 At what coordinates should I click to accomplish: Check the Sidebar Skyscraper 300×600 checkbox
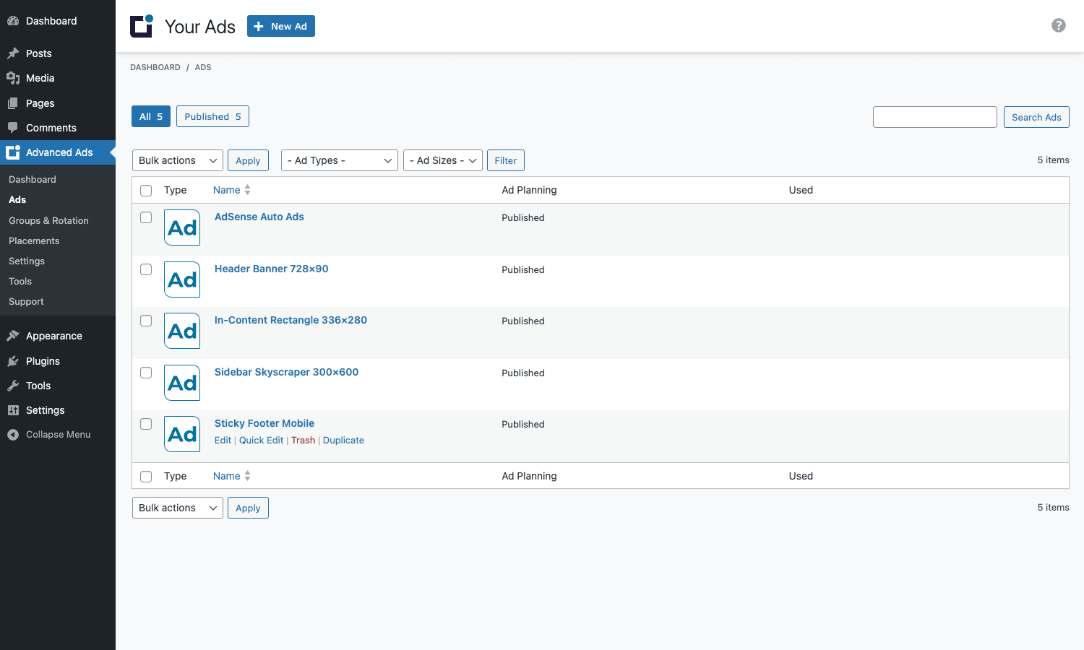[146, 373]
